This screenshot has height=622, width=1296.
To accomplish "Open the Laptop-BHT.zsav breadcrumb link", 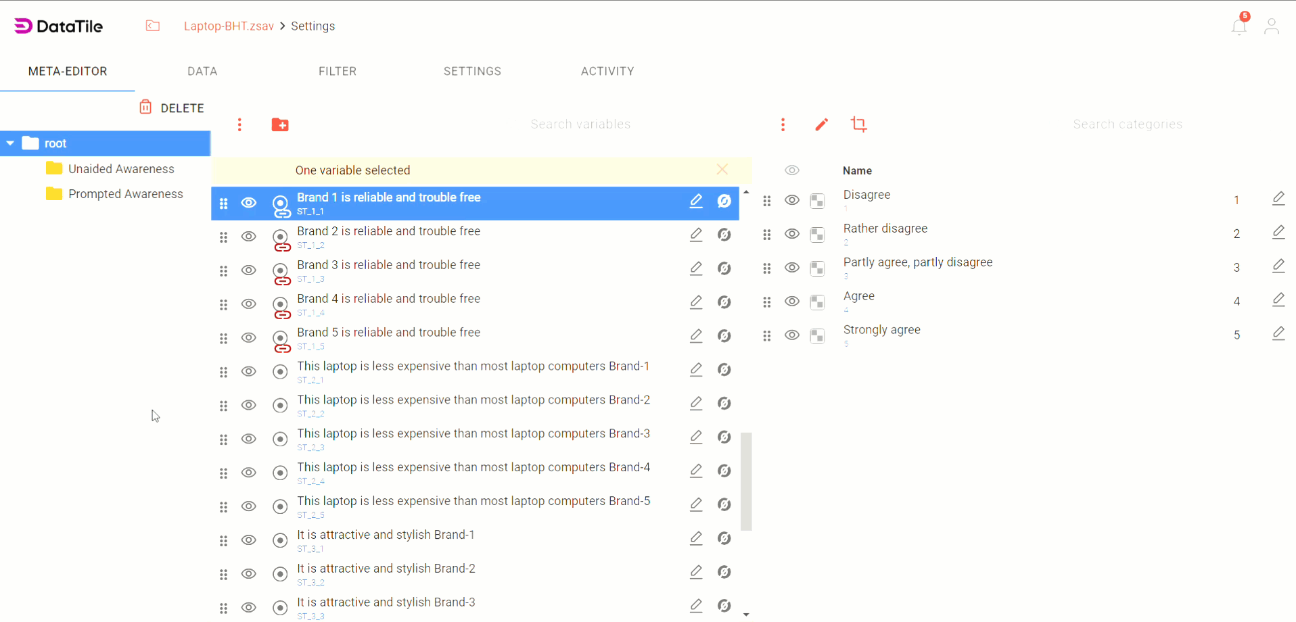I will point(229,26).
